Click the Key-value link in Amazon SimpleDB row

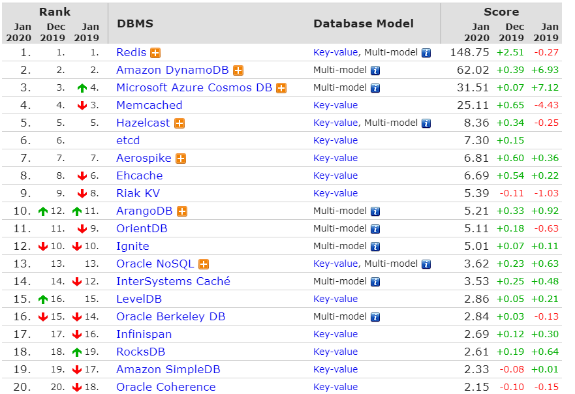(335, 369)
